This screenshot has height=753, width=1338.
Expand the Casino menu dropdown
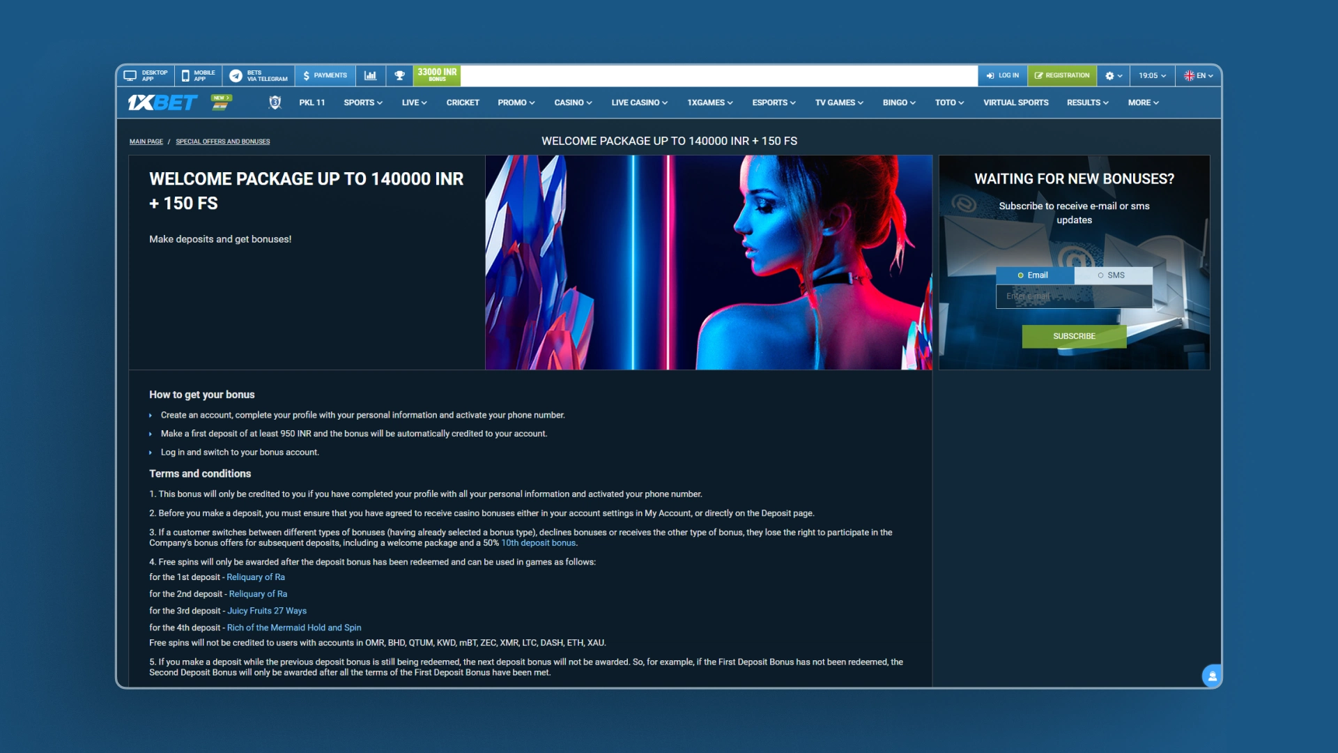pyautogui.click(x=573, y=102)
